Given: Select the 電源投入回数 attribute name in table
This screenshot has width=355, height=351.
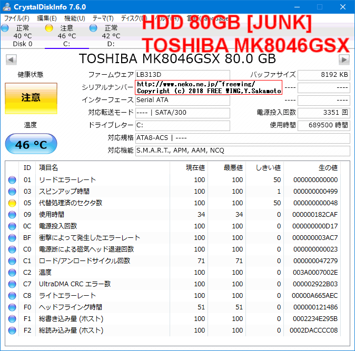Looking at the screenshot, I should [58, 226].
